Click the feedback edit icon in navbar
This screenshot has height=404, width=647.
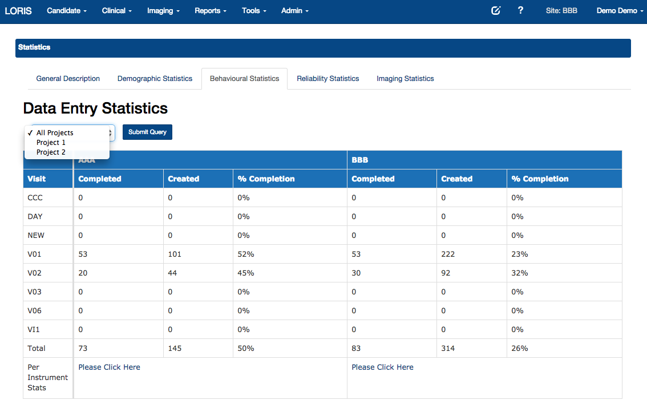[496, 11]
